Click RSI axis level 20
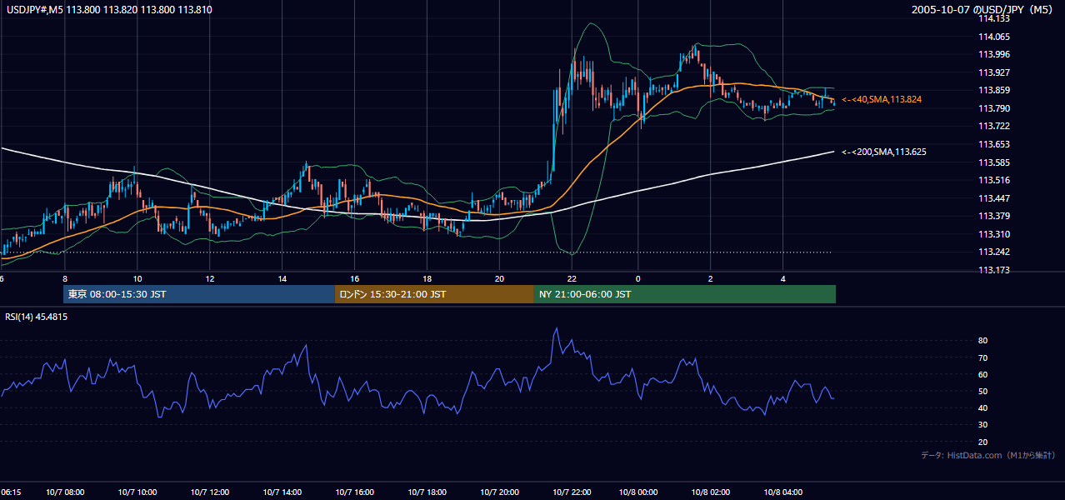The height and width of the screenshot is (500, 1065). coord(983,442)
